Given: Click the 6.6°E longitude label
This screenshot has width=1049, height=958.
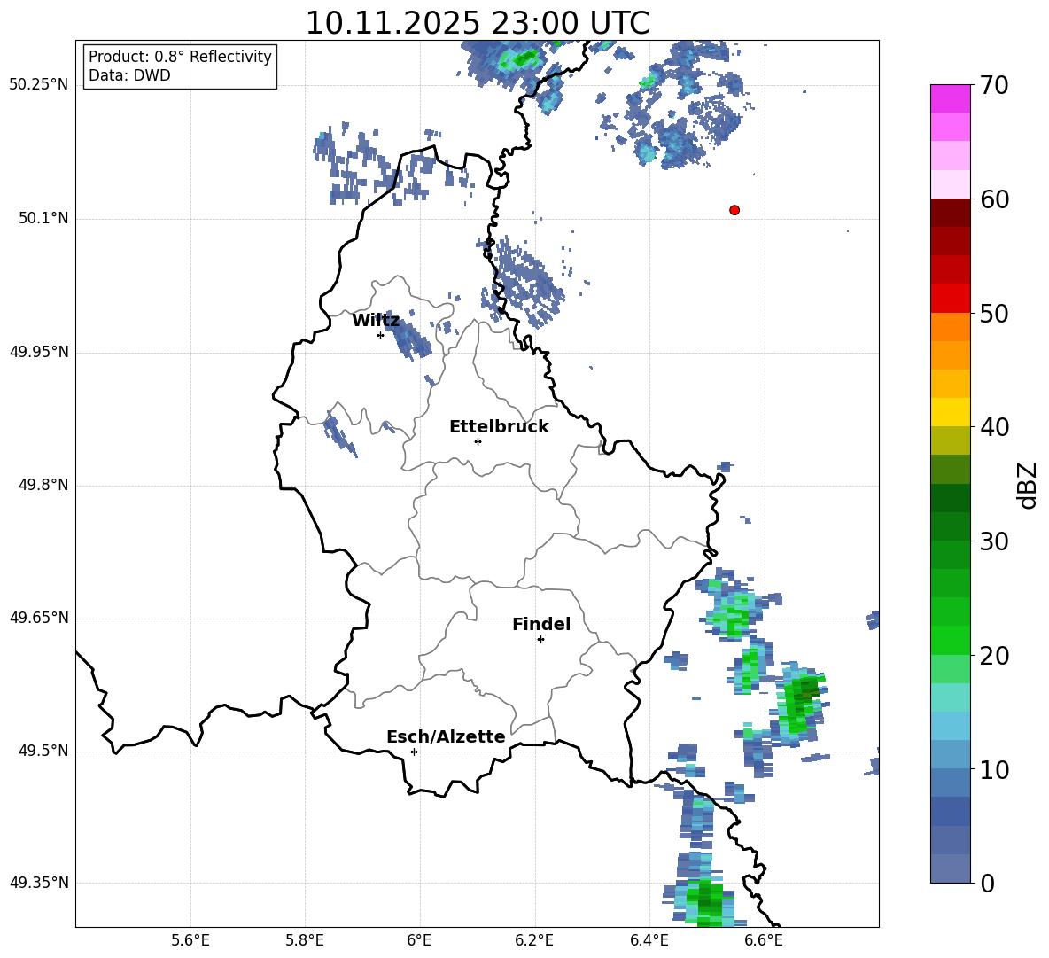Looking at the screenshot, I should 764,940.
